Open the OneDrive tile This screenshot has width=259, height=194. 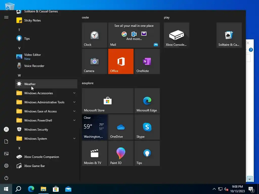click(121, 127)
